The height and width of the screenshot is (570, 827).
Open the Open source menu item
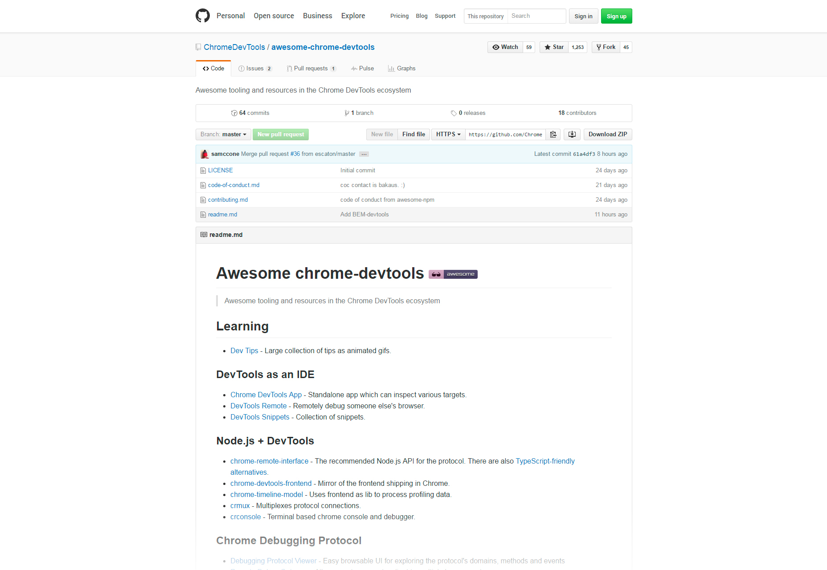click(274, 16)
